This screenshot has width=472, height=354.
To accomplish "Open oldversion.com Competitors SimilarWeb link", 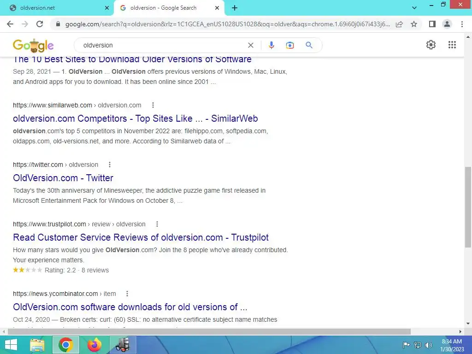I will (135, 118).
